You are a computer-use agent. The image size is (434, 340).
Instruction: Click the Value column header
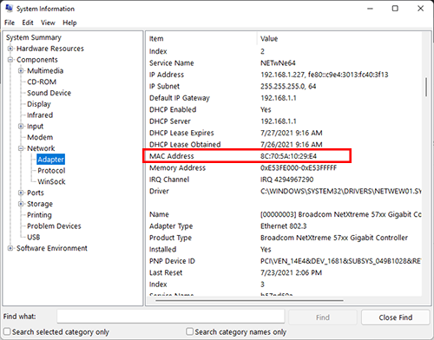(339, 39)
